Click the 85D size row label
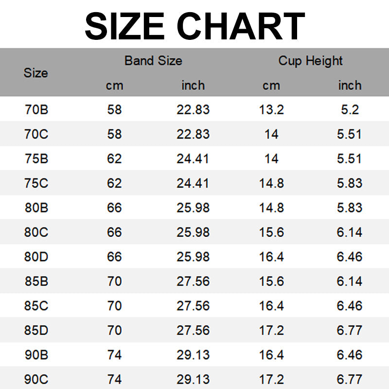 pos(36,330)
